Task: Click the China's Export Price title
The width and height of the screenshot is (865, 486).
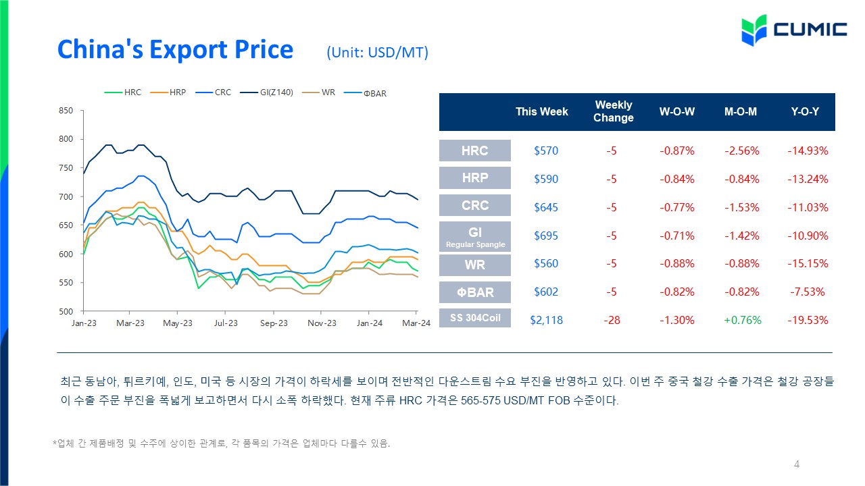Action: [176, 50]
